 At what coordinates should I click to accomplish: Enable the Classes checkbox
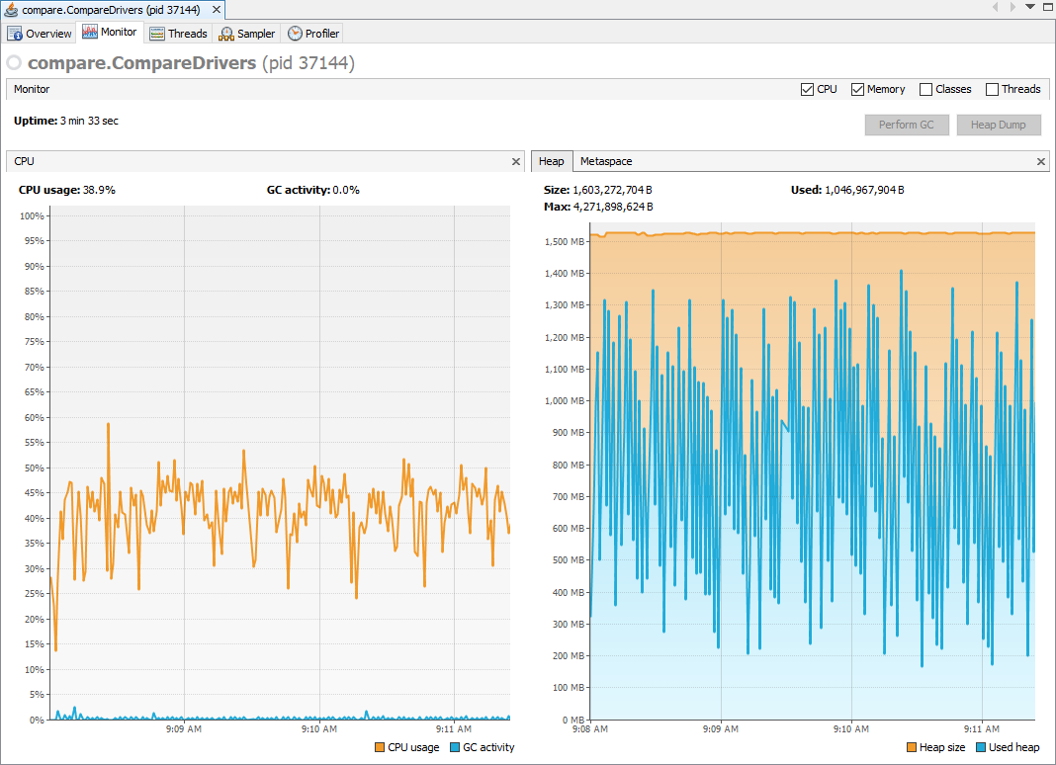pos(926,89)
